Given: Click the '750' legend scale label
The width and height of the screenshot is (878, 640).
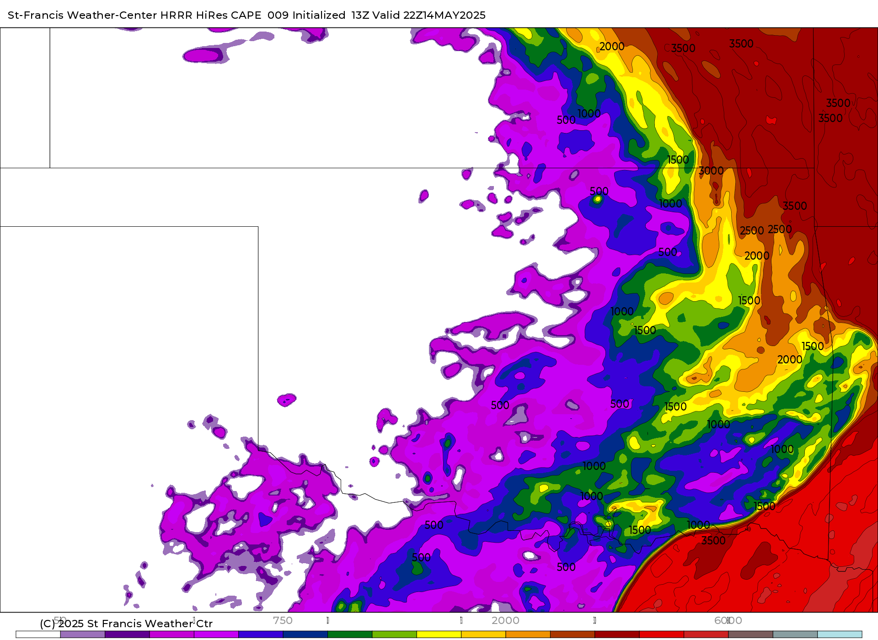Looking at the screenshot, I should (283, 620).
